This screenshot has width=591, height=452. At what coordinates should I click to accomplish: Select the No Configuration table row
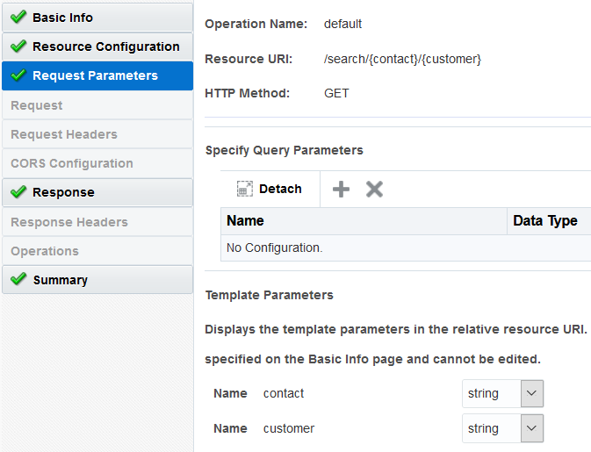(x=275, y=248)
